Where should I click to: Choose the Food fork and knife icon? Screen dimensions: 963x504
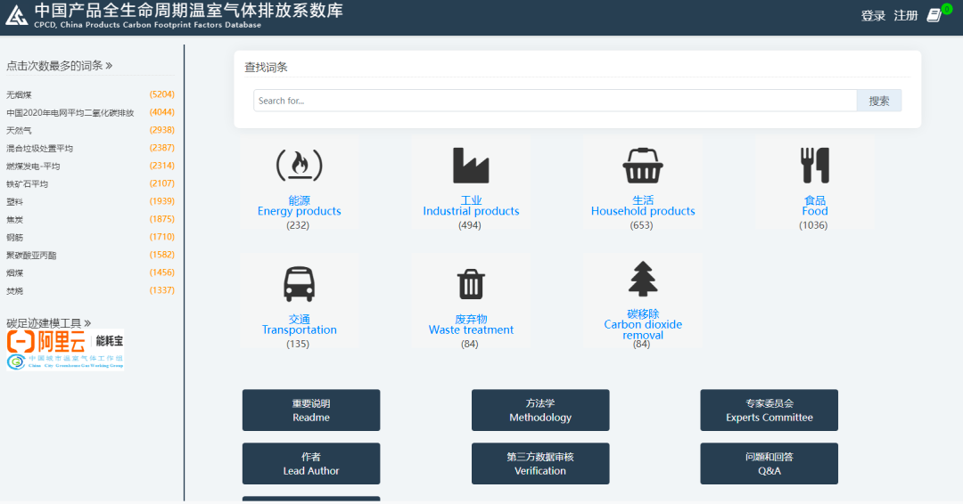pos(815,165)
